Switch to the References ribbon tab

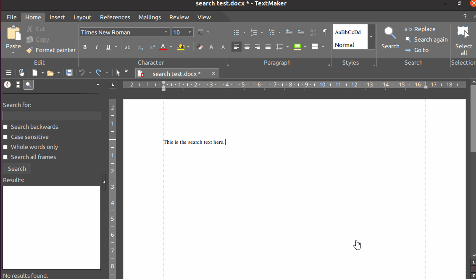115,17
